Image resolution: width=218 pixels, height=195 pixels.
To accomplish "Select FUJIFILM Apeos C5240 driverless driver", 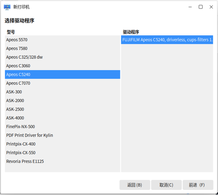I will click(167, 40).
